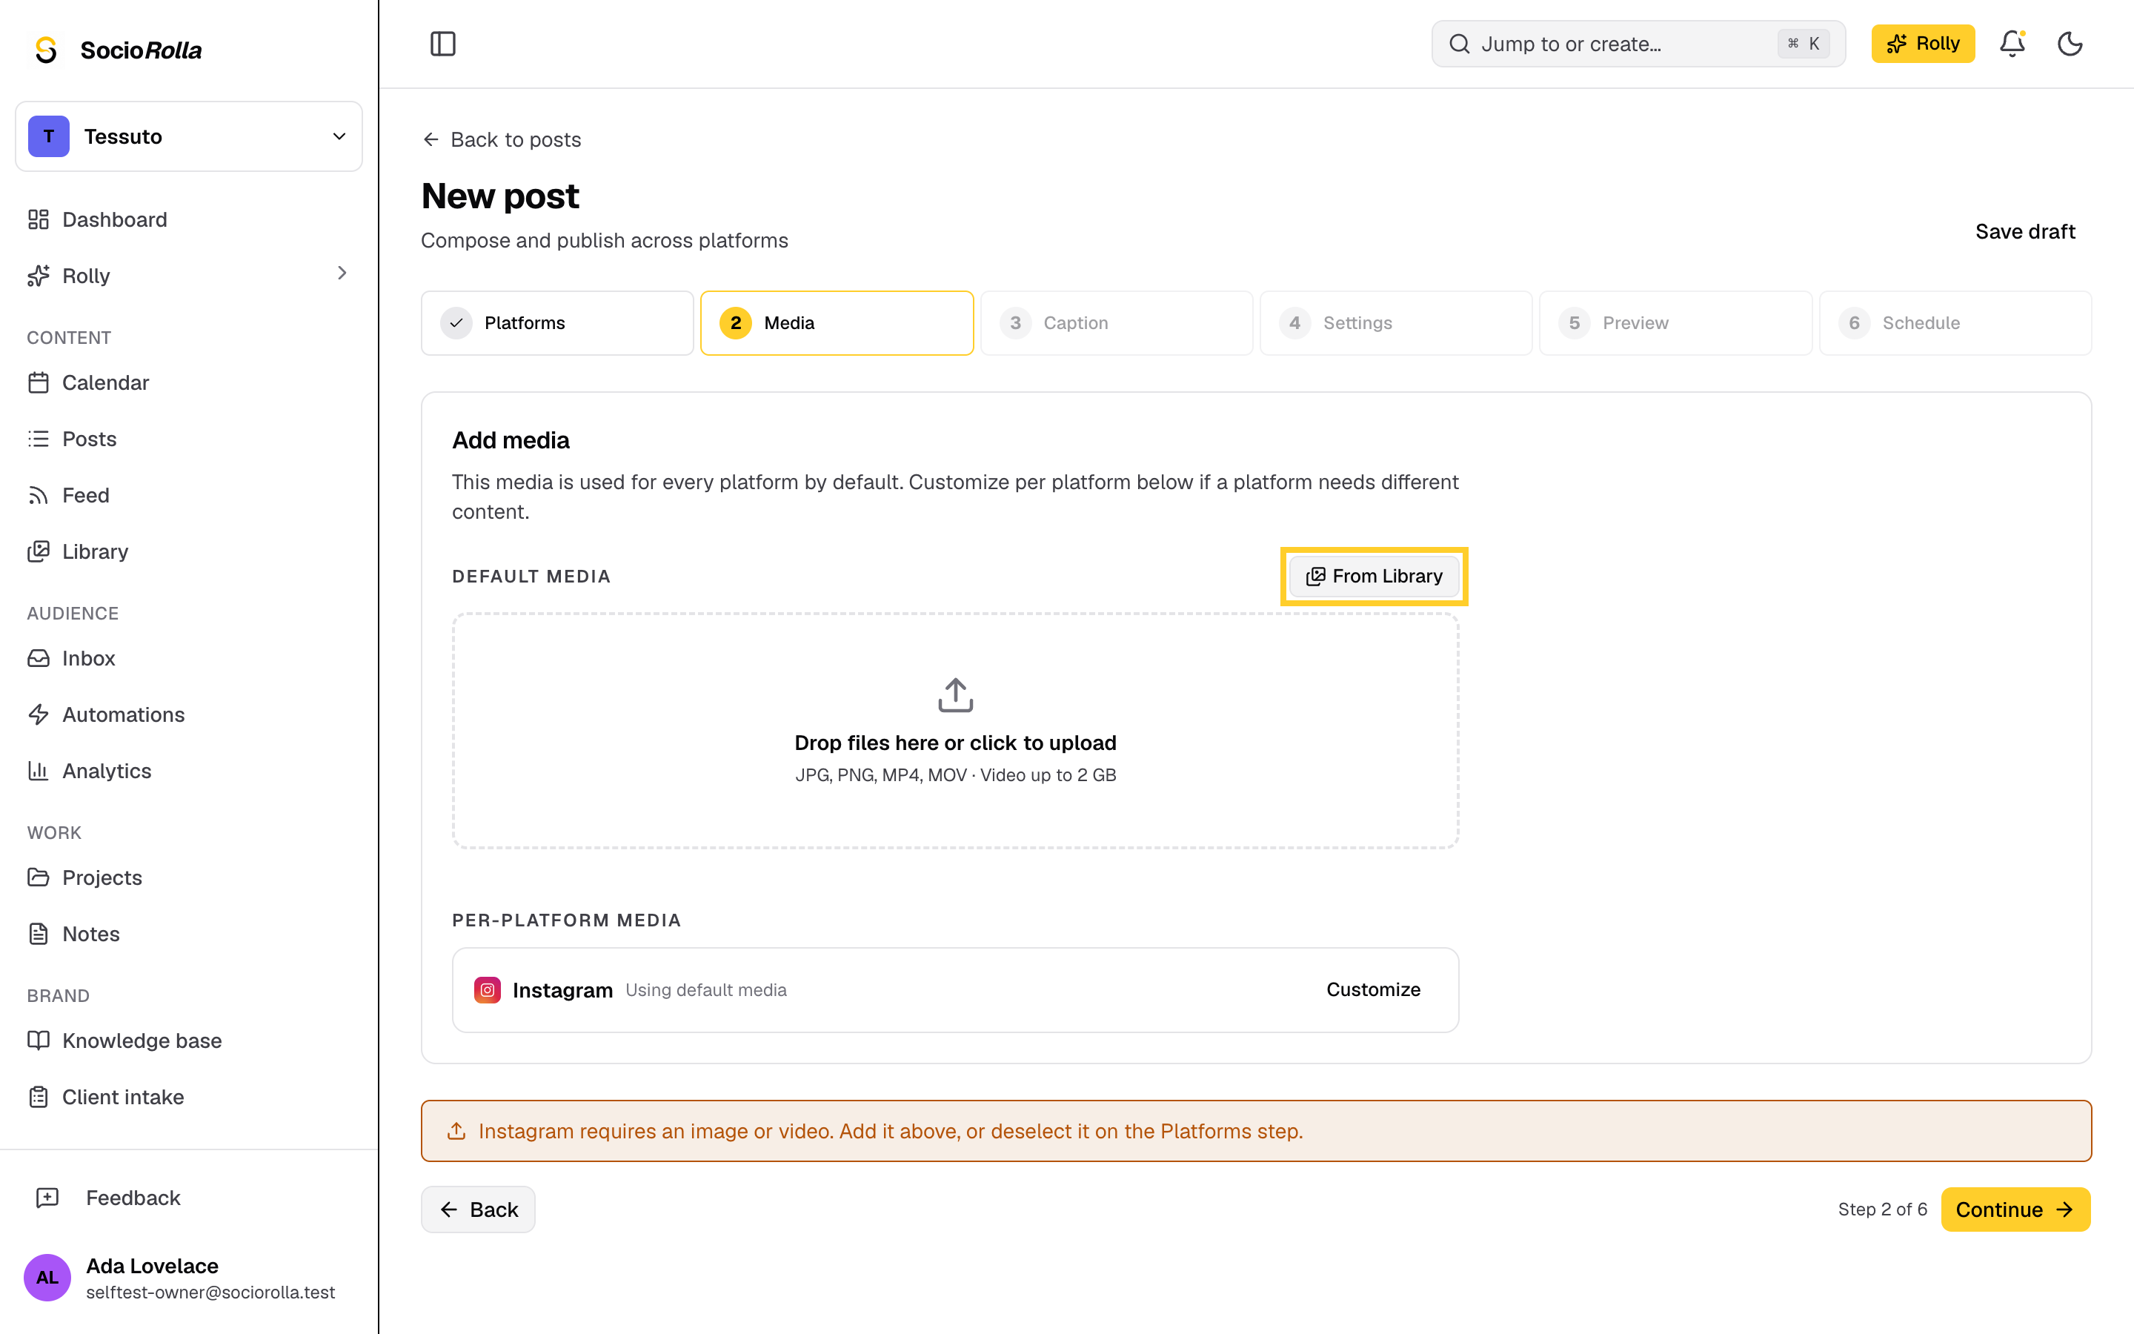Viewport: 2134px width, 1334px height.
Task: Open Dashboard in sidebar
Action: tap(189, 219)
